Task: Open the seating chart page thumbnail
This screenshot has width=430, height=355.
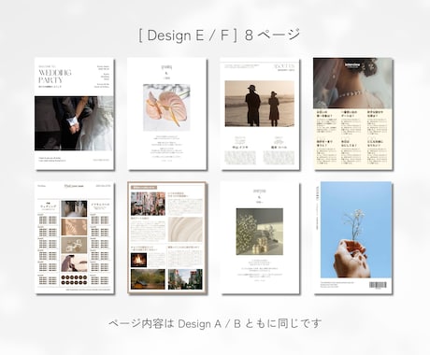Action: 74,237
